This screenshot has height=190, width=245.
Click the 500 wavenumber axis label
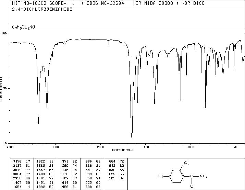[x=236, y=147]
